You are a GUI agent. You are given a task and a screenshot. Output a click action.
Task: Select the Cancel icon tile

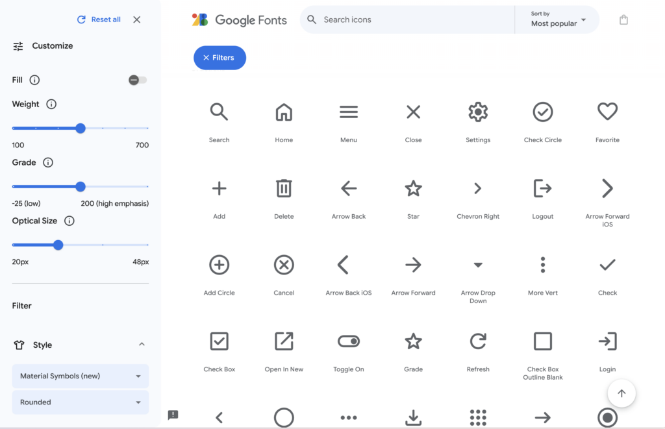click(x=284, y=265)
